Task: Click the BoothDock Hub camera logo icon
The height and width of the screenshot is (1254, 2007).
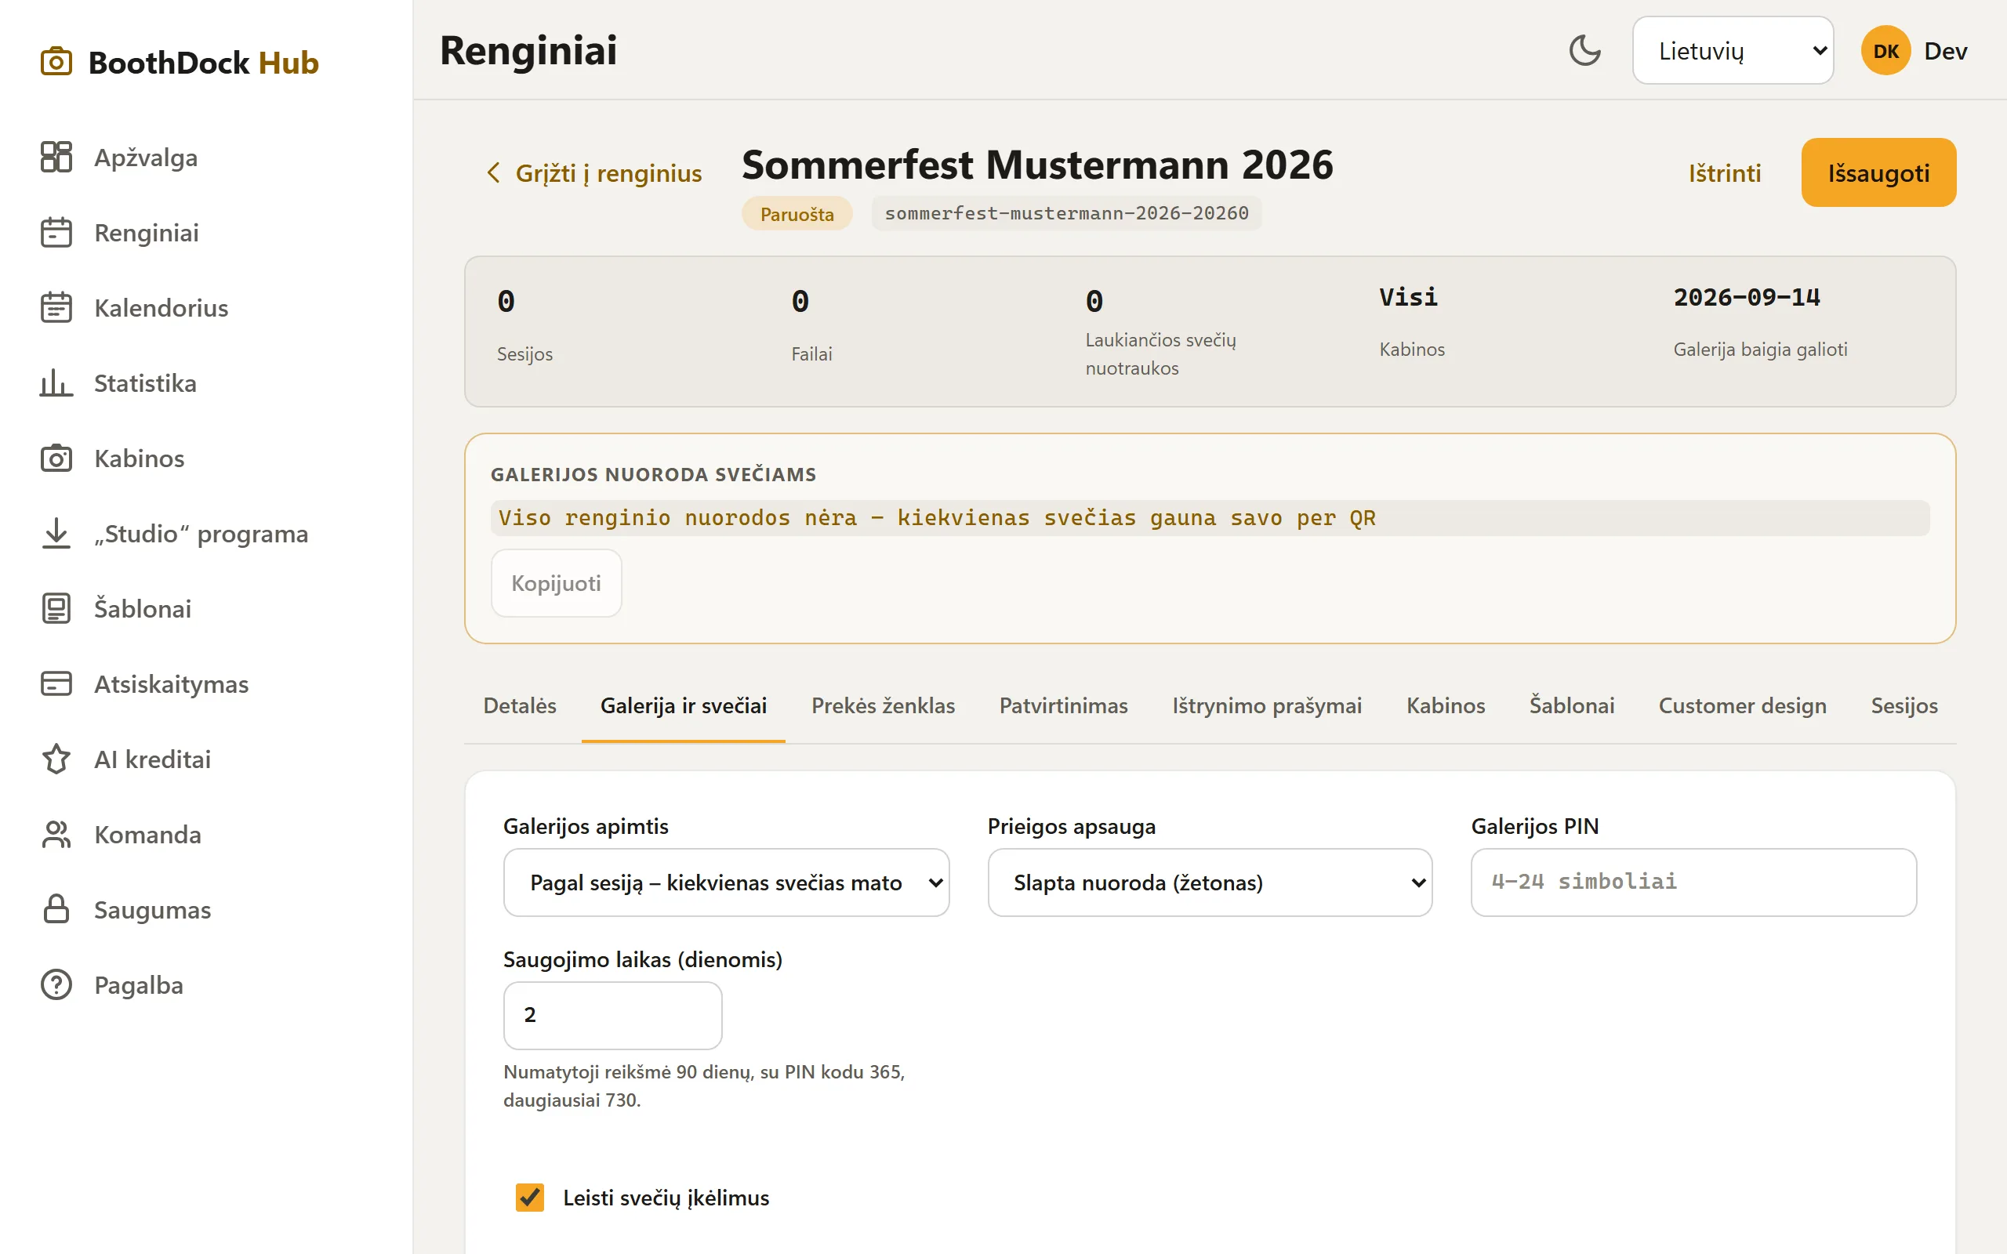Action: (x=56, y=62)
